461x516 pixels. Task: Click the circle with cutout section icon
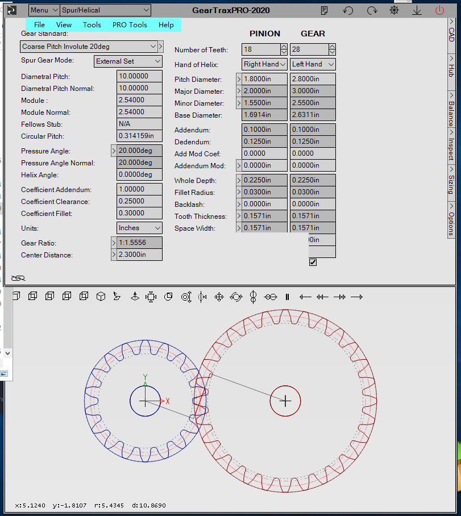[168, 297]
